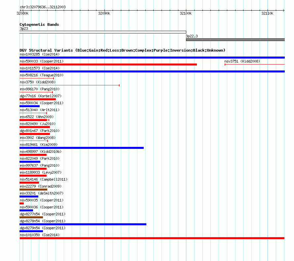Open the nsv3751 (Kidd2008) variant label
The height and width of the screenshot is (261, 294).
pos(242,61)
